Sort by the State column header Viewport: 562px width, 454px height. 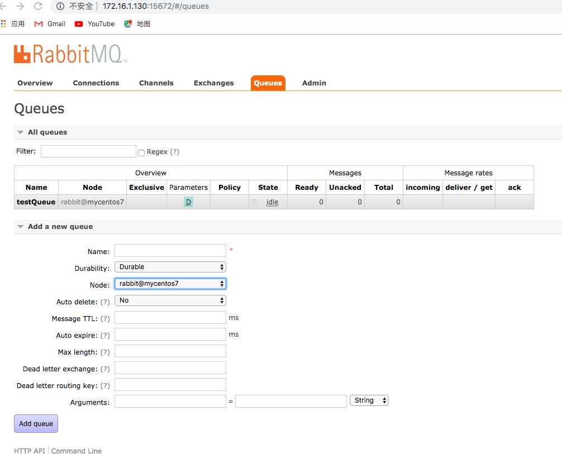point(268,188)
